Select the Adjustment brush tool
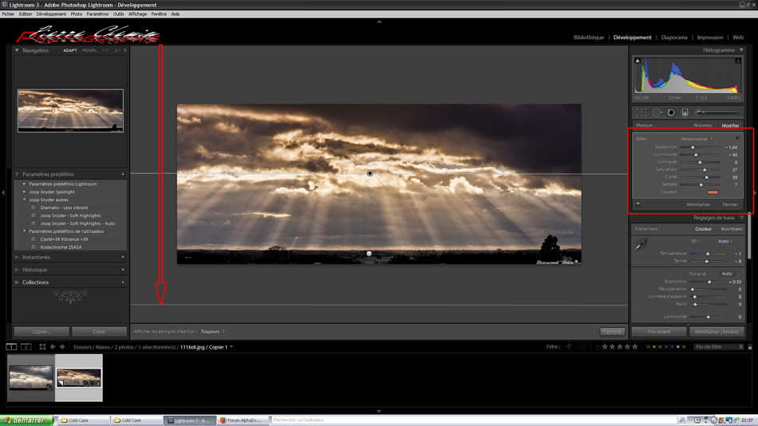Image resolution: width=758 pixels, height=426 pixels. point(717,112)
